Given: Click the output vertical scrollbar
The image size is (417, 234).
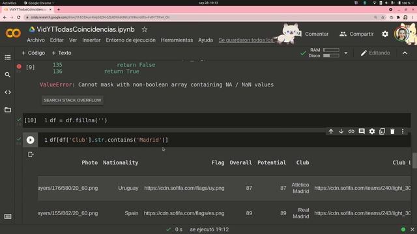Looking at the screenshot, I should [414, 161].
